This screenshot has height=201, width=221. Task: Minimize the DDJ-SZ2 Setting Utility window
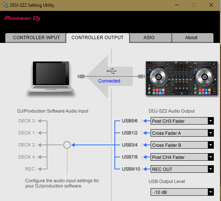177,5
